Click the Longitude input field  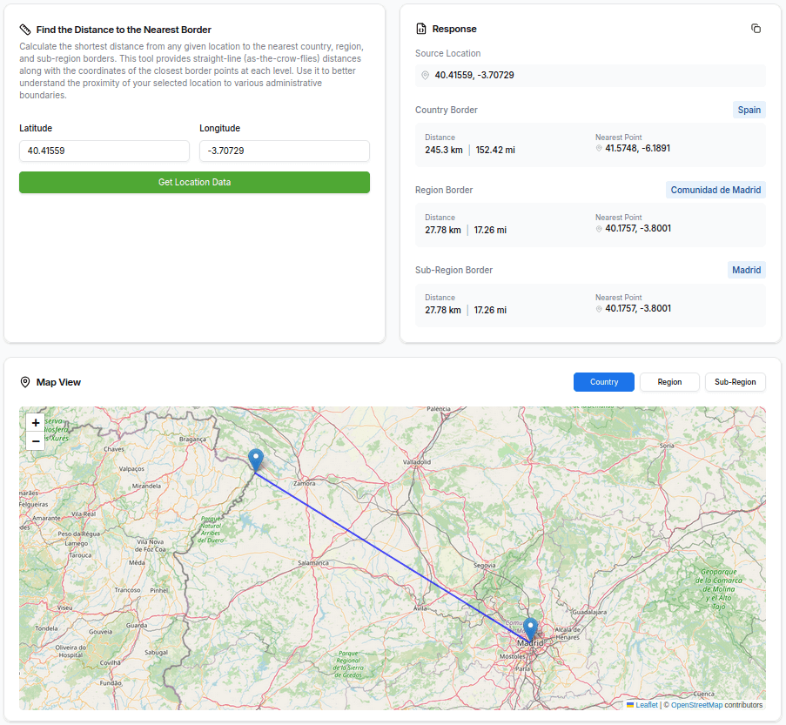[285, 151]
